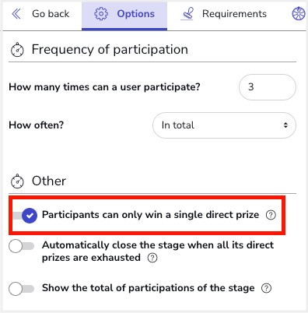Enable show total of participations toggle

(x=21, y=289)
